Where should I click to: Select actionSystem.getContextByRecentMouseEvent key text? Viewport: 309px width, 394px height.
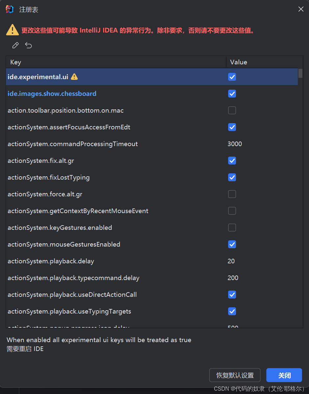point(78,211)
